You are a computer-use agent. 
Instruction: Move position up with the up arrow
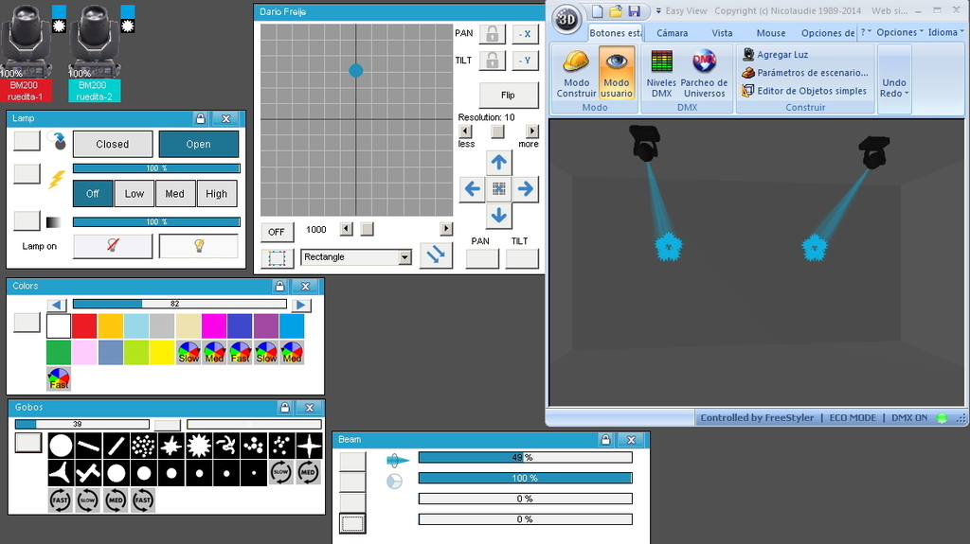(498, 163)
